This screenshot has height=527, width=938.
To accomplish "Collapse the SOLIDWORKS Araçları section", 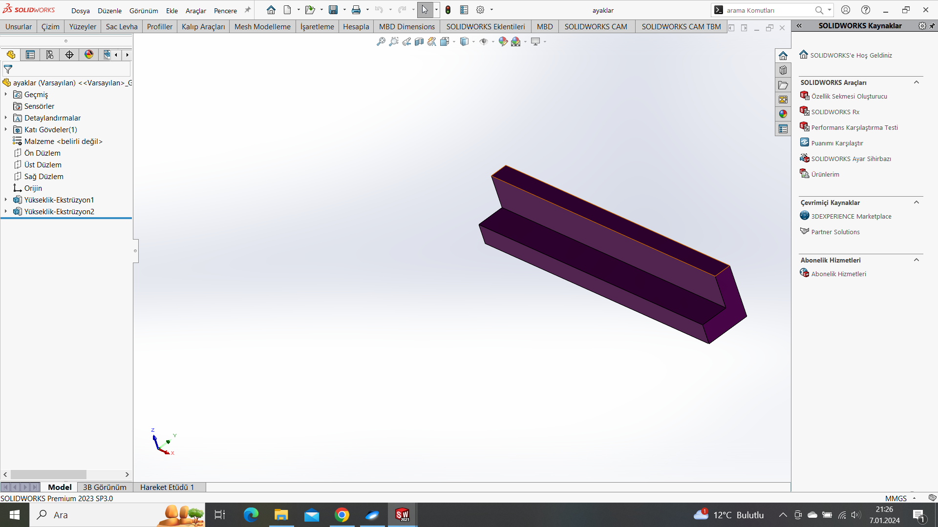I will (917, 82).
